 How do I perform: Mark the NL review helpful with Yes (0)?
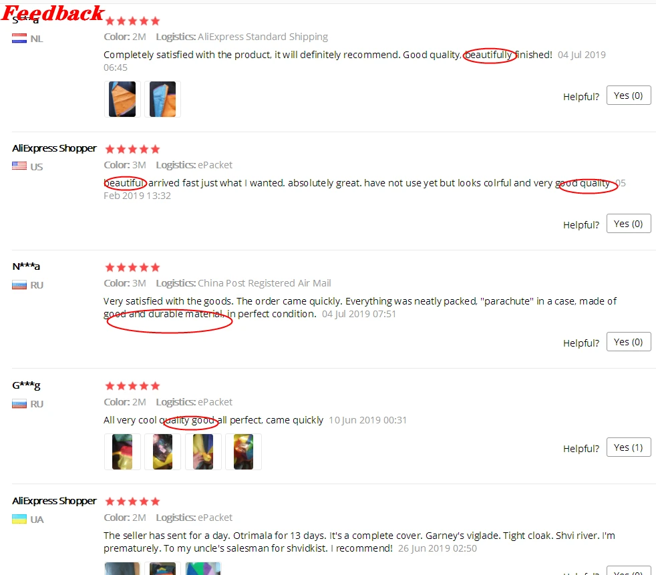[x=629, y=95]
